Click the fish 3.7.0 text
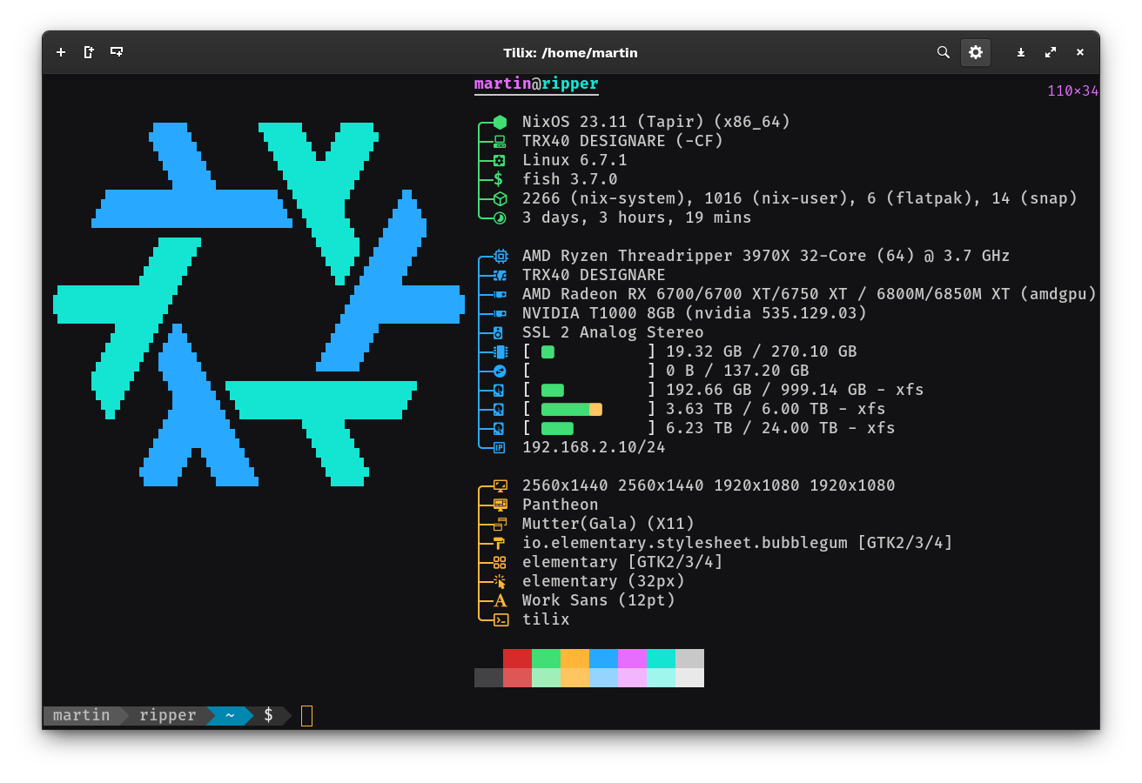 pyautogui.click(x=570, y=179)
